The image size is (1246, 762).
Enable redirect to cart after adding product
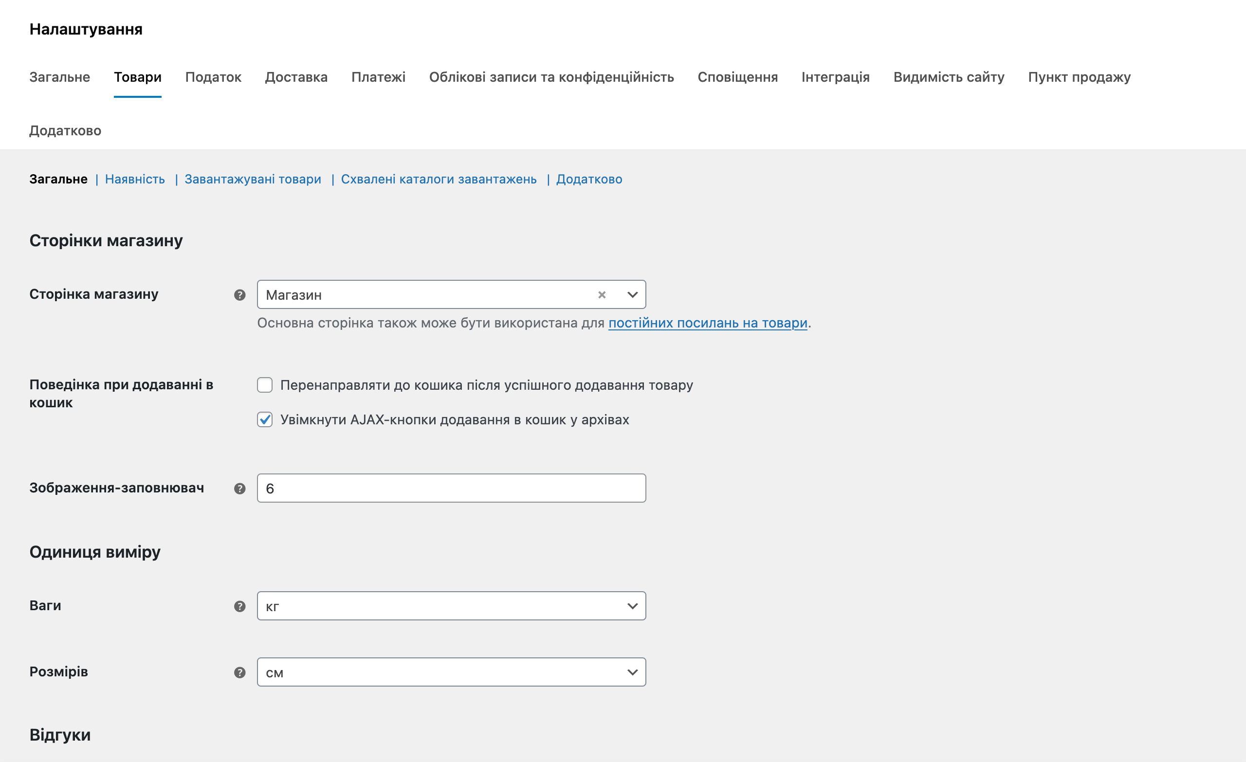pos(265,385)
